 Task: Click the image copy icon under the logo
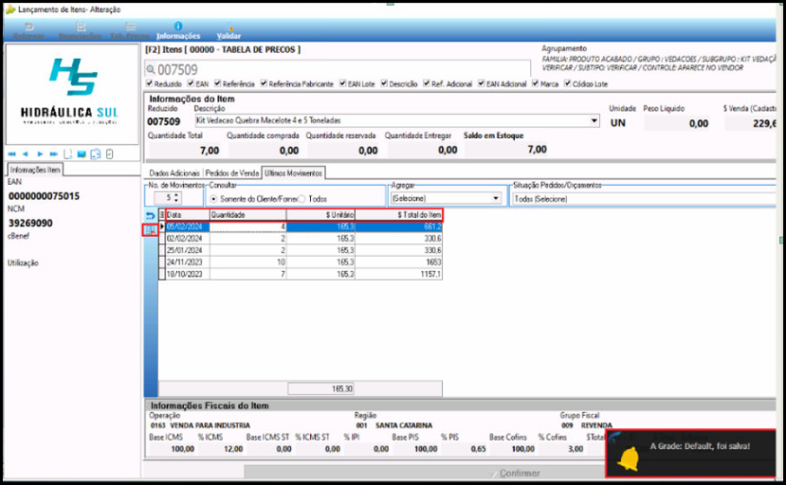coord(96,153)
